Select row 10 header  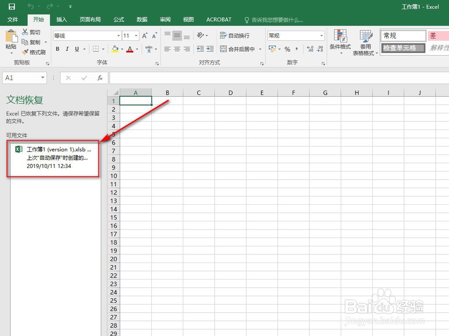point(114,176)
